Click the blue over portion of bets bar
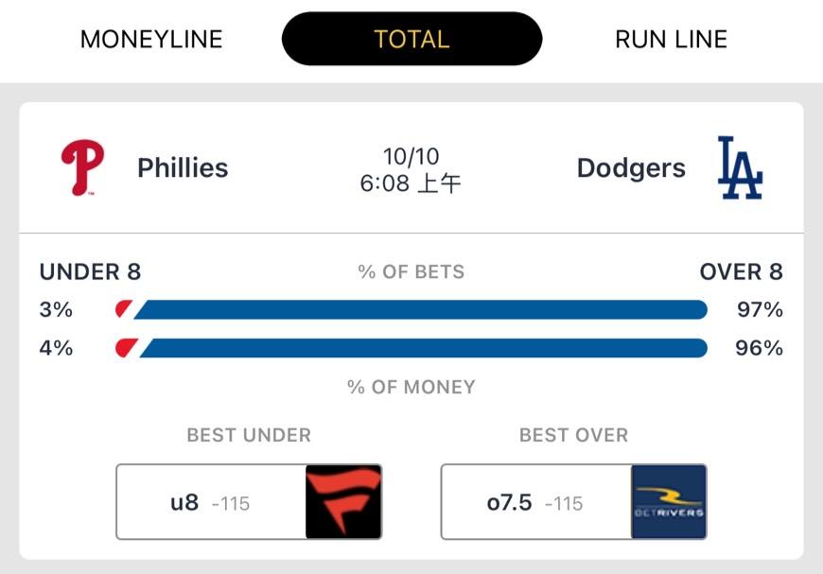Screen dimensions: 823x574 (421, 309)
